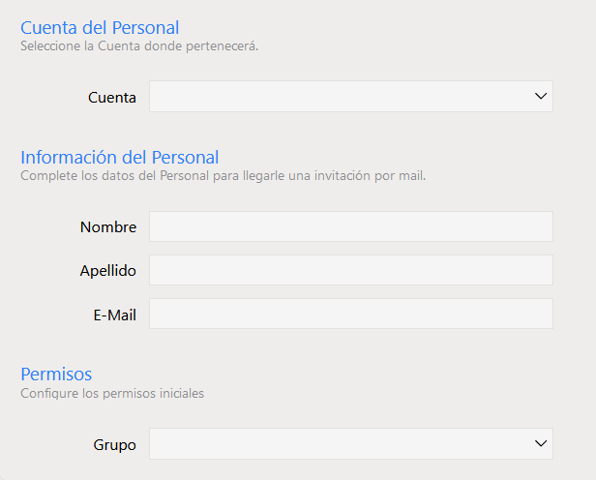Click the Grupo dropdown chevron arrow
The height and width of the screenshot is (480, 596).
[x=540, y=444]
